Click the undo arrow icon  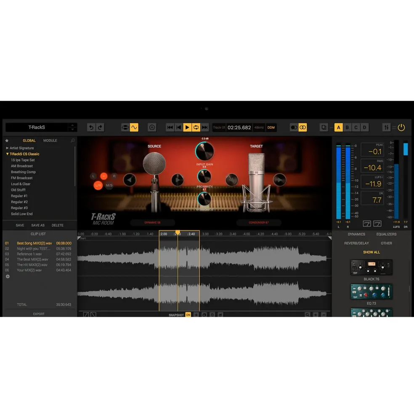click(x=91, y=127)
